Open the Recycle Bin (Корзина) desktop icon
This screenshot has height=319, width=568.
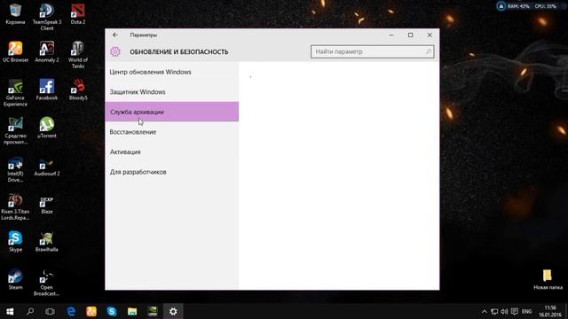(x=15, y=14)
